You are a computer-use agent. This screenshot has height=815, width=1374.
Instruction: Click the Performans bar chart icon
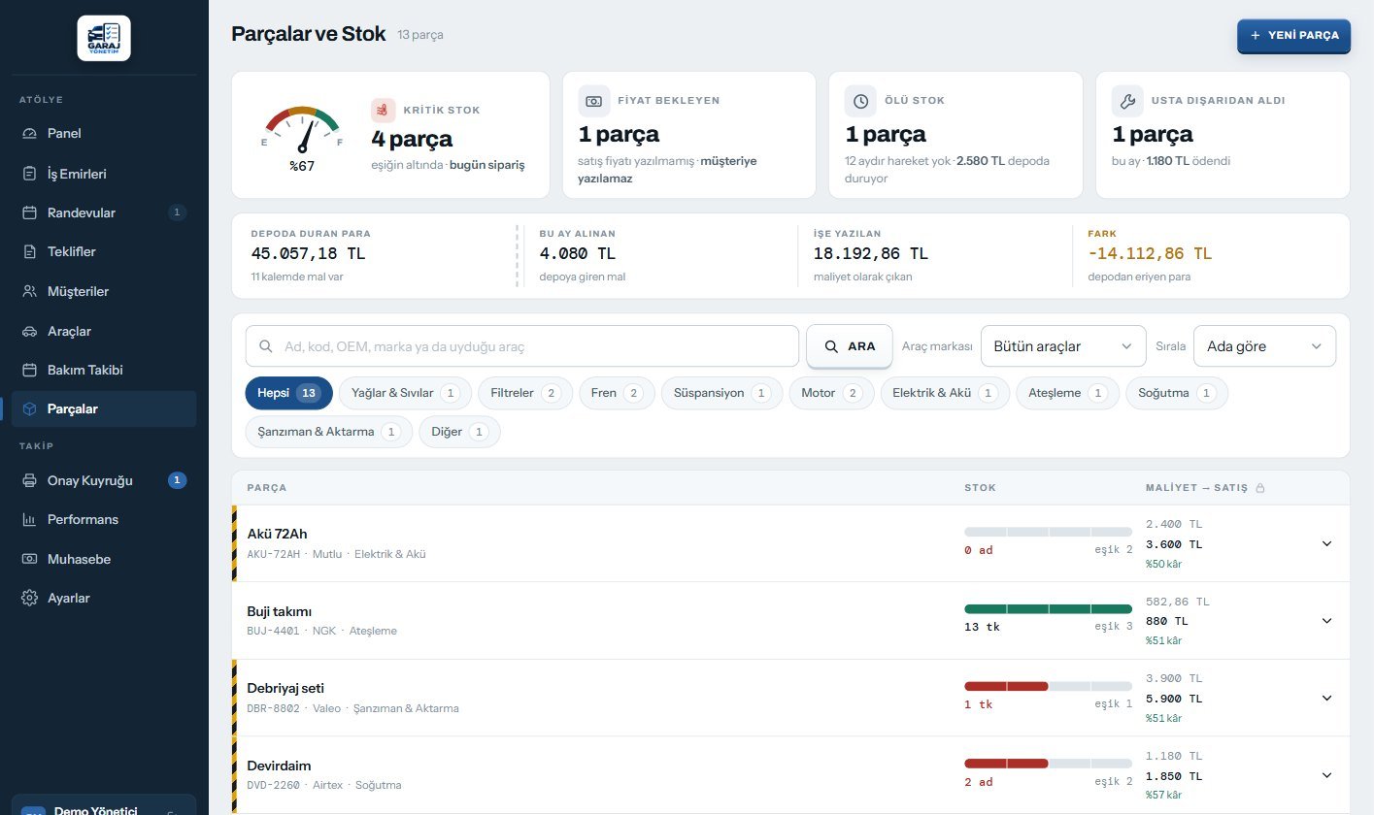pyautogui.click(x=29, y=519)
